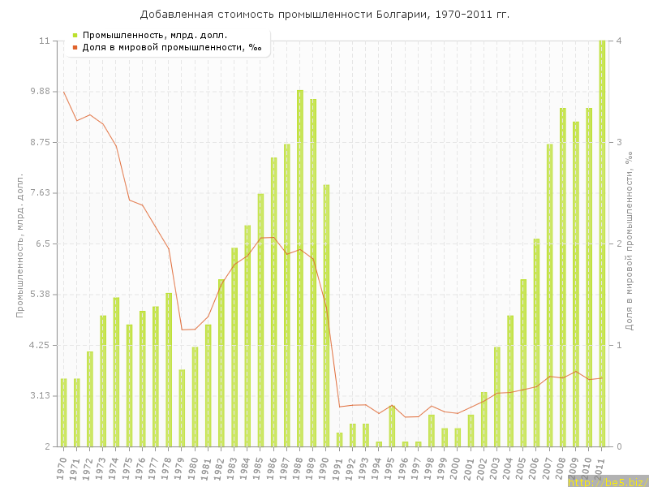This screenshot has width=649, height=487.
Task: Click the chart title about Болгарии
Action: pos(324,15)
